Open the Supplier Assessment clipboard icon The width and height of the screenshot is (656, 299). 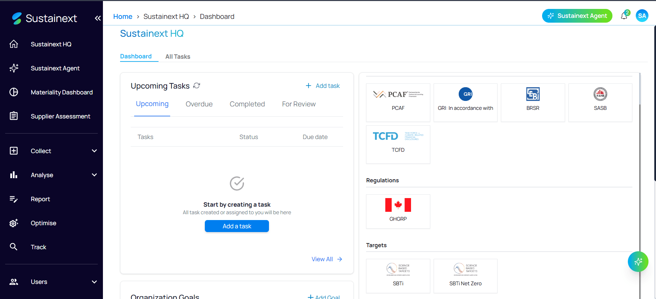click(x=14, y=116)
